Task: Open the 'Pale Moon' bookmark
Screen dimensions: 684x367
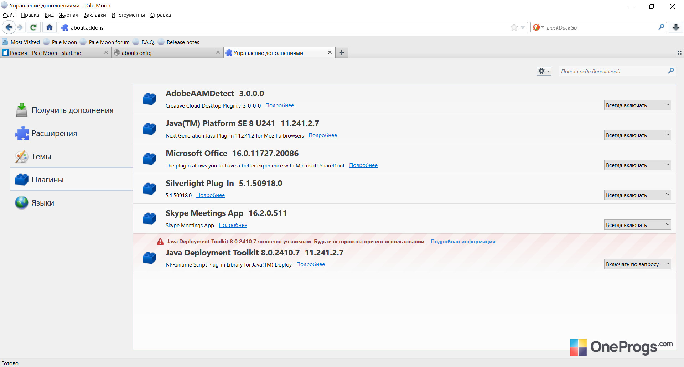Action: click(x=60, y=42)
